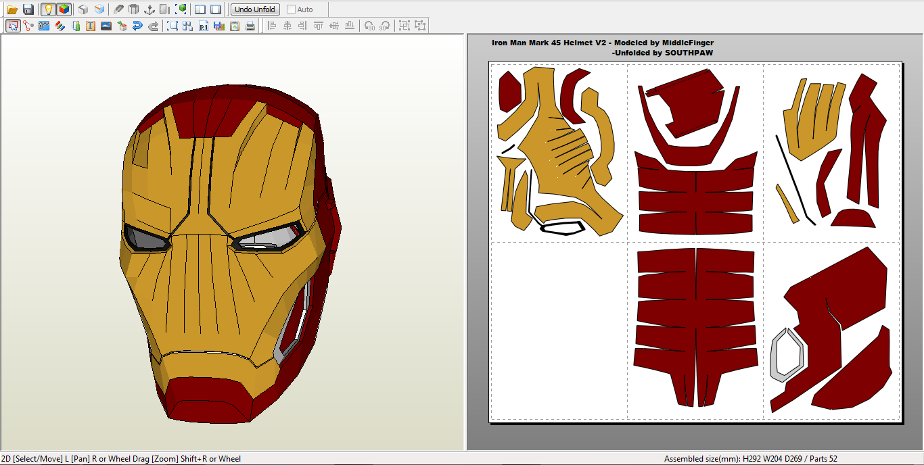
Task: Click the blue zipper icon
Action: [44, 26]
